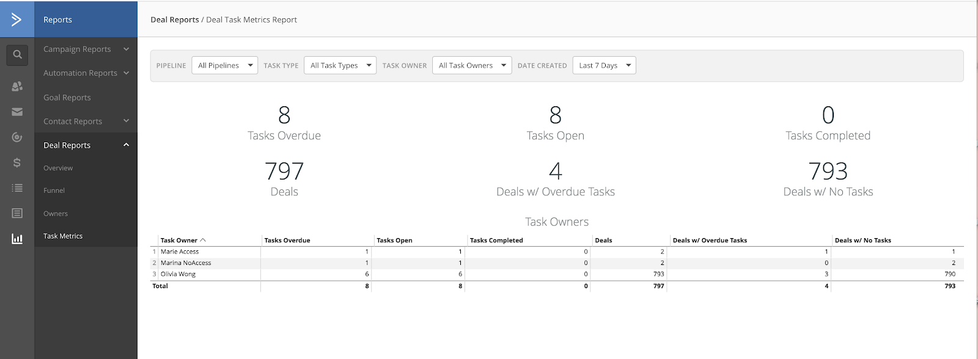Screen dimensions: 978x359
Task: Open Campaigns via the envelope icon
Action: (x=17, y=112)
